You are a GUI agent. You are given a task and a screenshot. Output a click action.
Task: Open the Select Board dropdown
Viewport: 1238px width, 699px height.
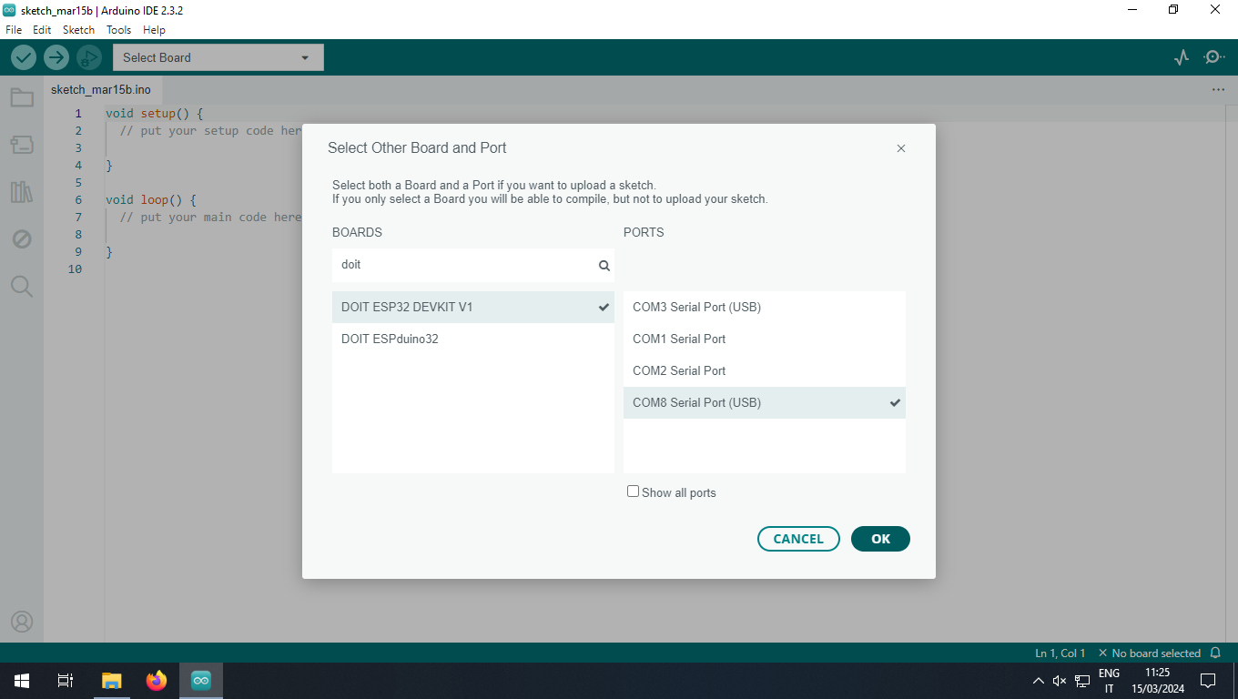tap(218, 57)
